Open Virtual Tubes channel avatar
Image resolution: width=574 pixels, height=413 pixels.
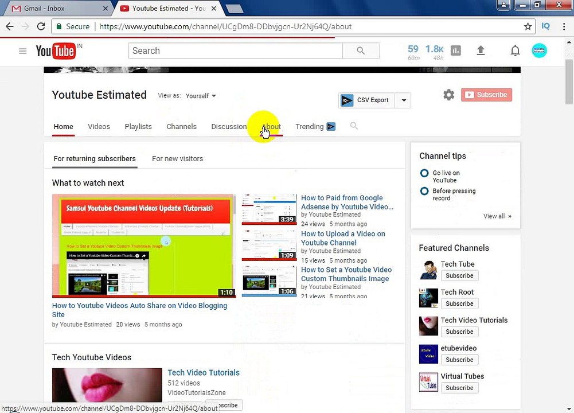pyautogui.click(x=428, y=382)
